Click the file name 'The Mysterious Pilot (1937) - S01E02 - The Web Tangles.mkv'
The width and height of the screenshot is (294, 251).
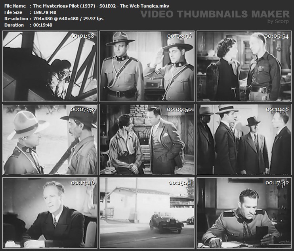(x=101, y=6)
